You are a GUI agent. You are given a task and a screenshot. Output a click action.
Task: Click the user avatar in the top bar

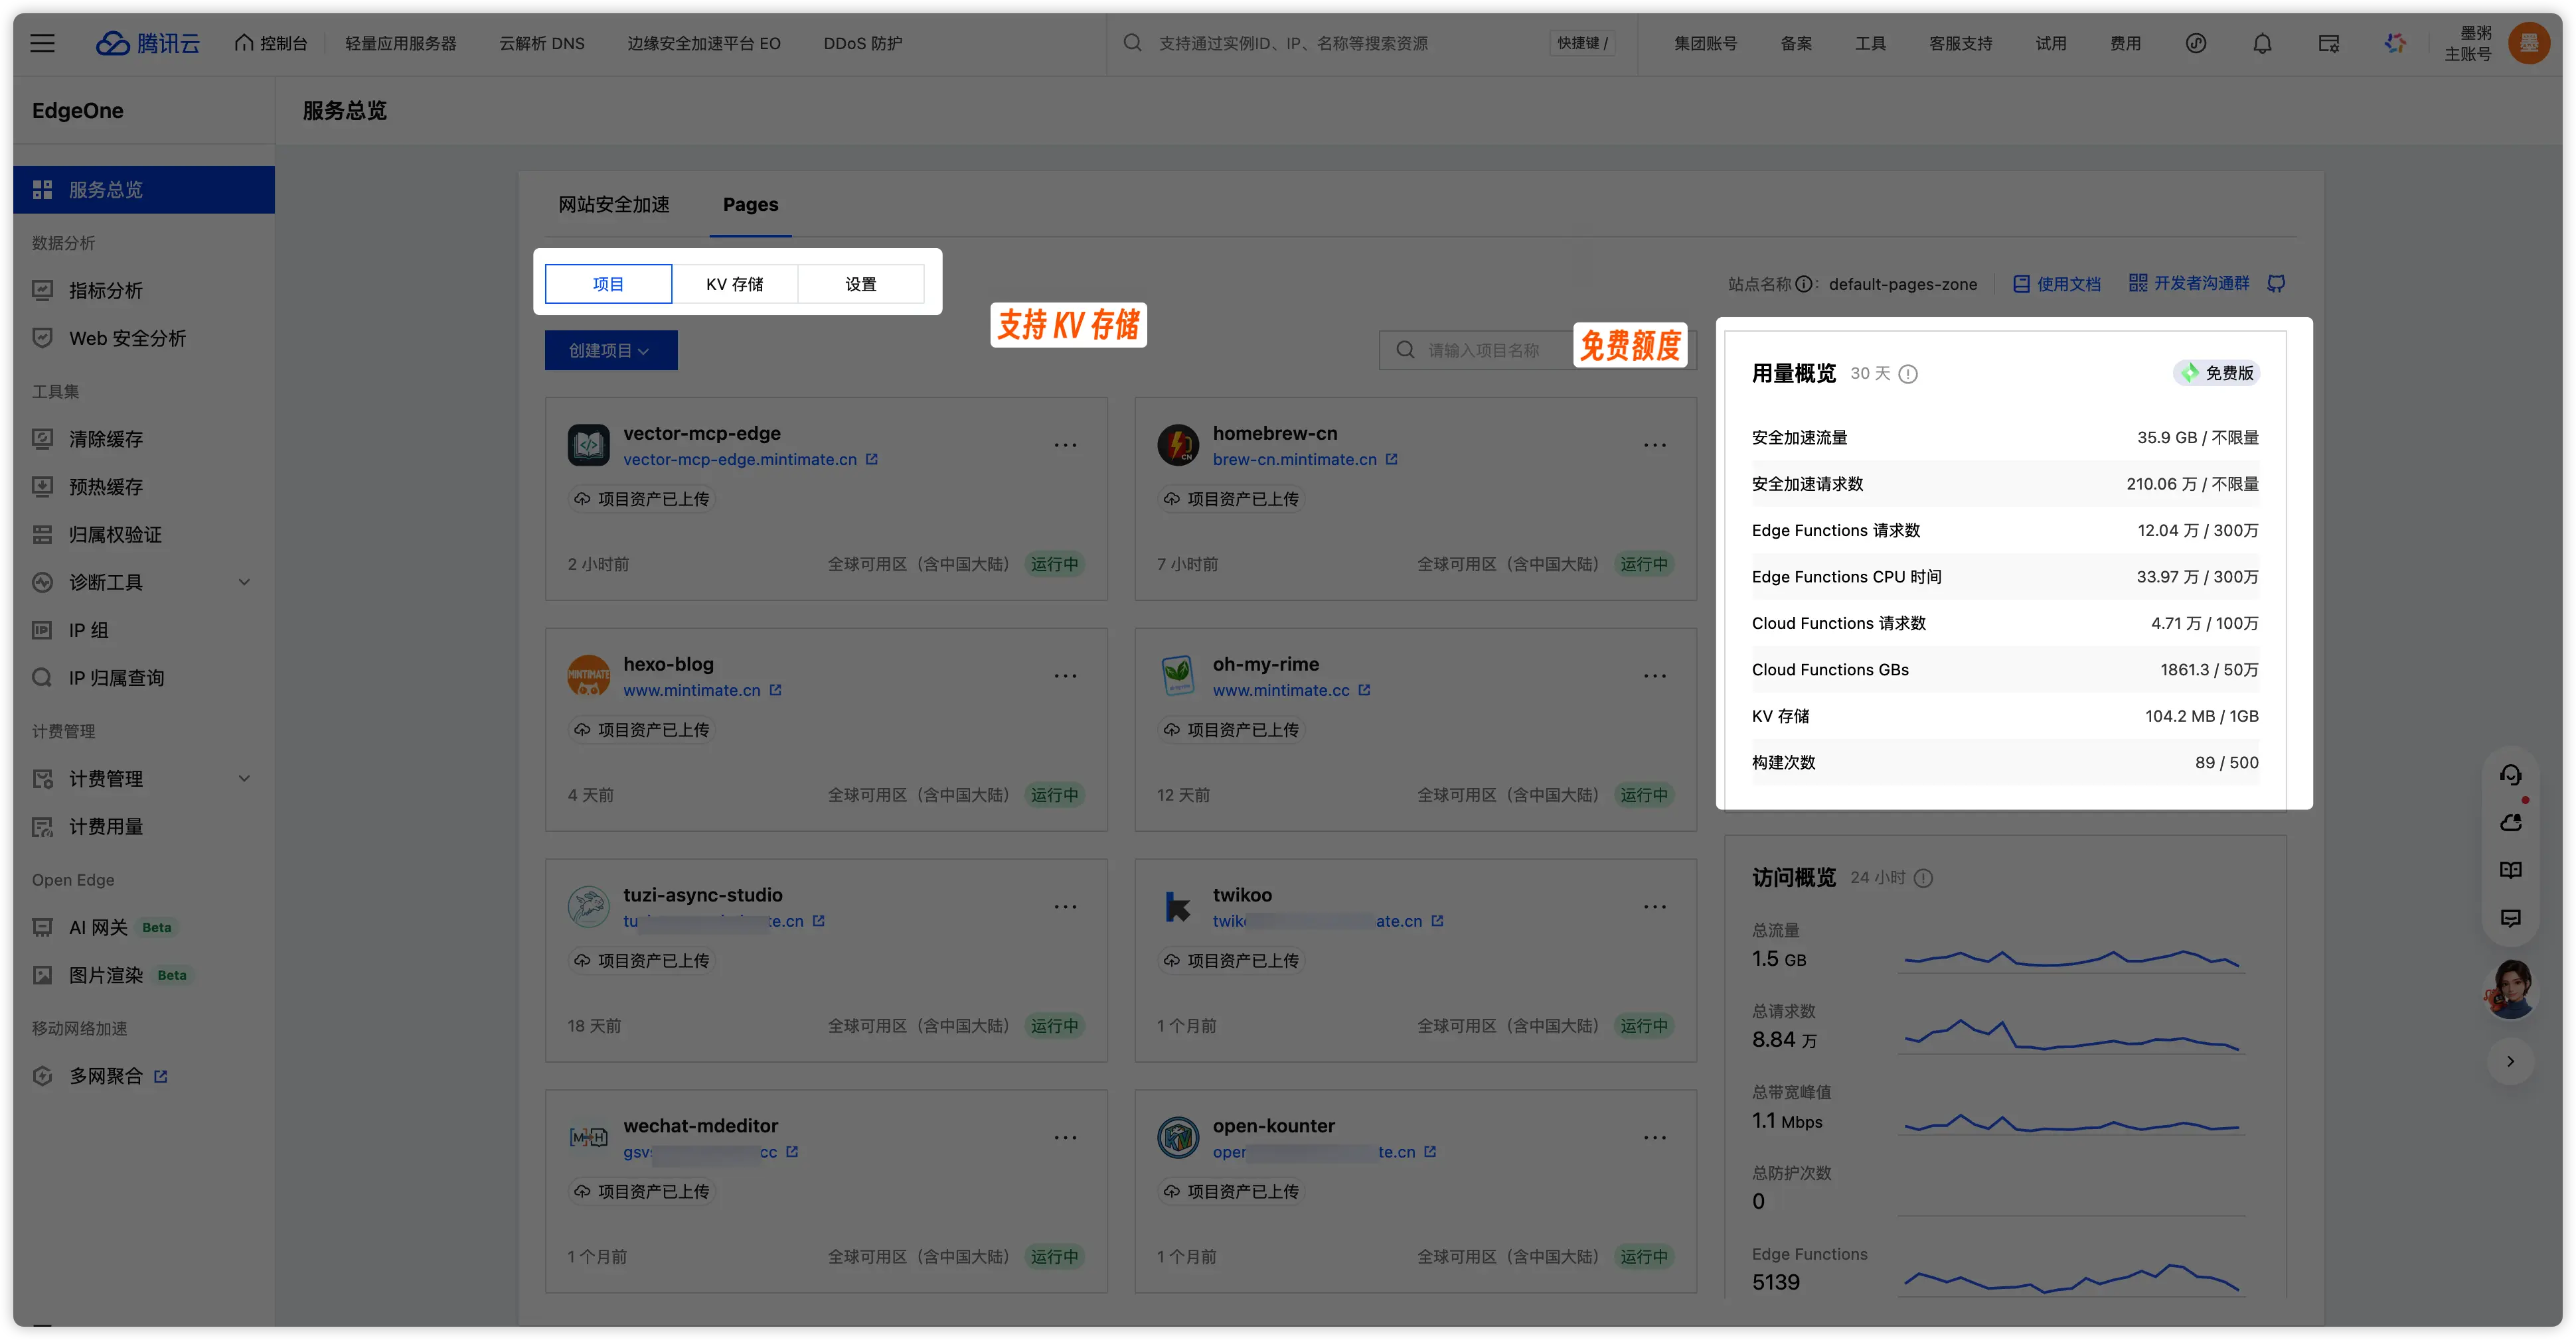pos(2529,43)
